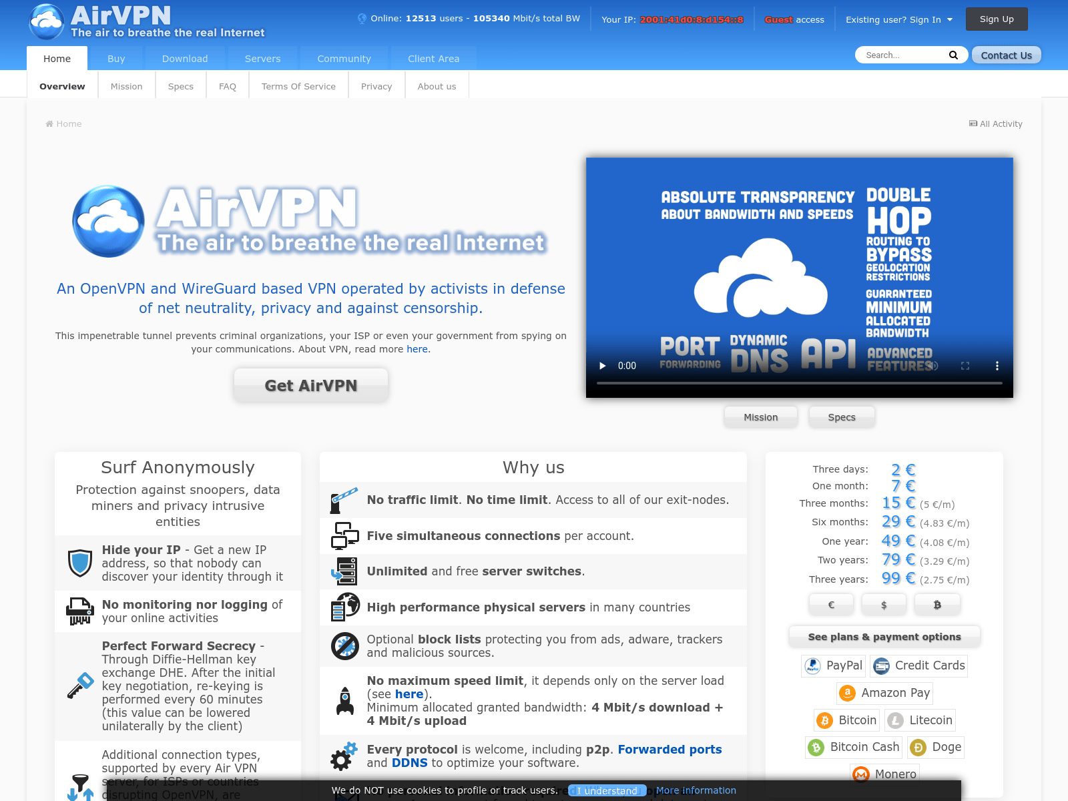Screen dimensions: 1068x801
Task: Choose the Credit Cards payment option
Action: (919, 665)
